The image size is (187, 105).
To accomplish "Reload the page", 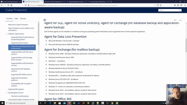I will click(8, 5).
